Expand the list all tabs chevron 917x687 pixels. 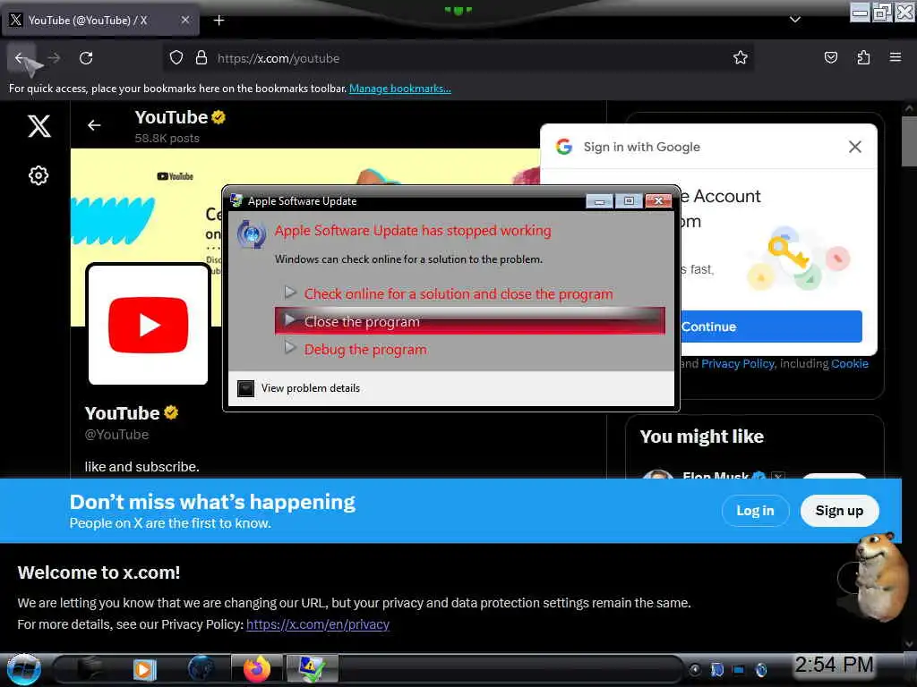coord(795,20)
